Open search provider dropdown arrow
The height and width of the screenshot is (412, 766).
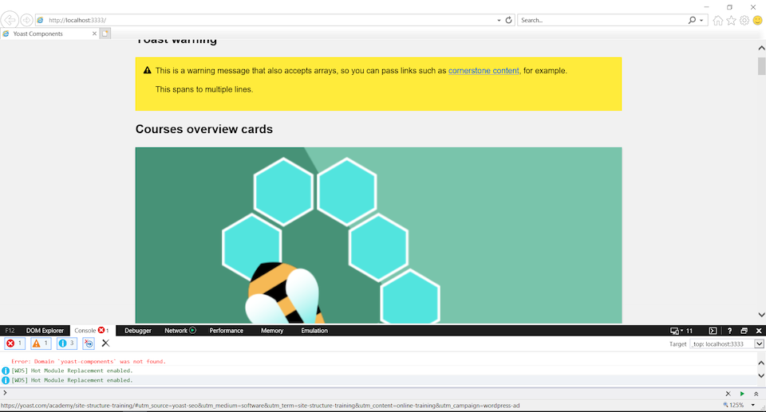(x=701, y=20)
